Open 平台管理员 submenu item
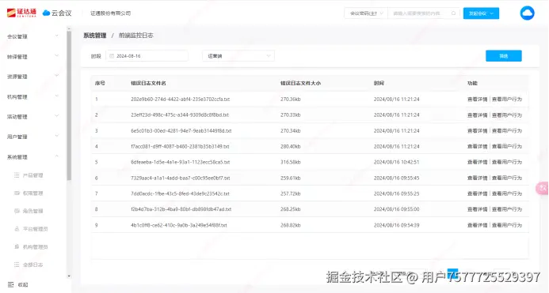 36,229
